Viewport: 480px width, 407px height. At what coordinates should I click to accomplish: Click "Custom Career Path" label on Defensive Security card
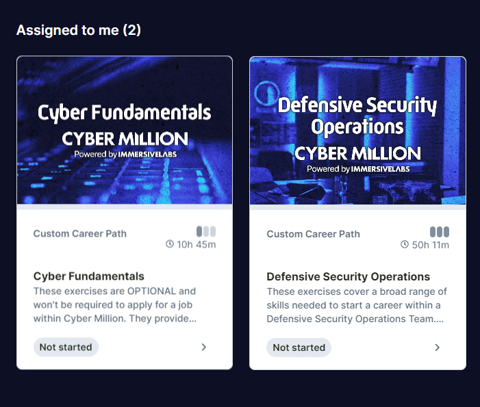[x=313, y=234]
